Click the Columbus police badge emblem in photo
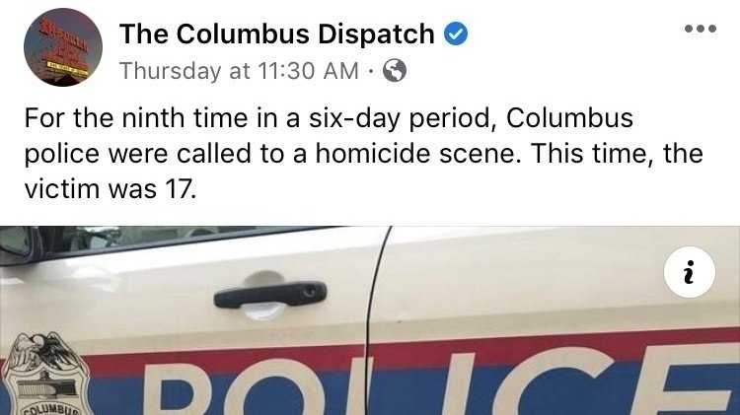 (x=45, y=374)
